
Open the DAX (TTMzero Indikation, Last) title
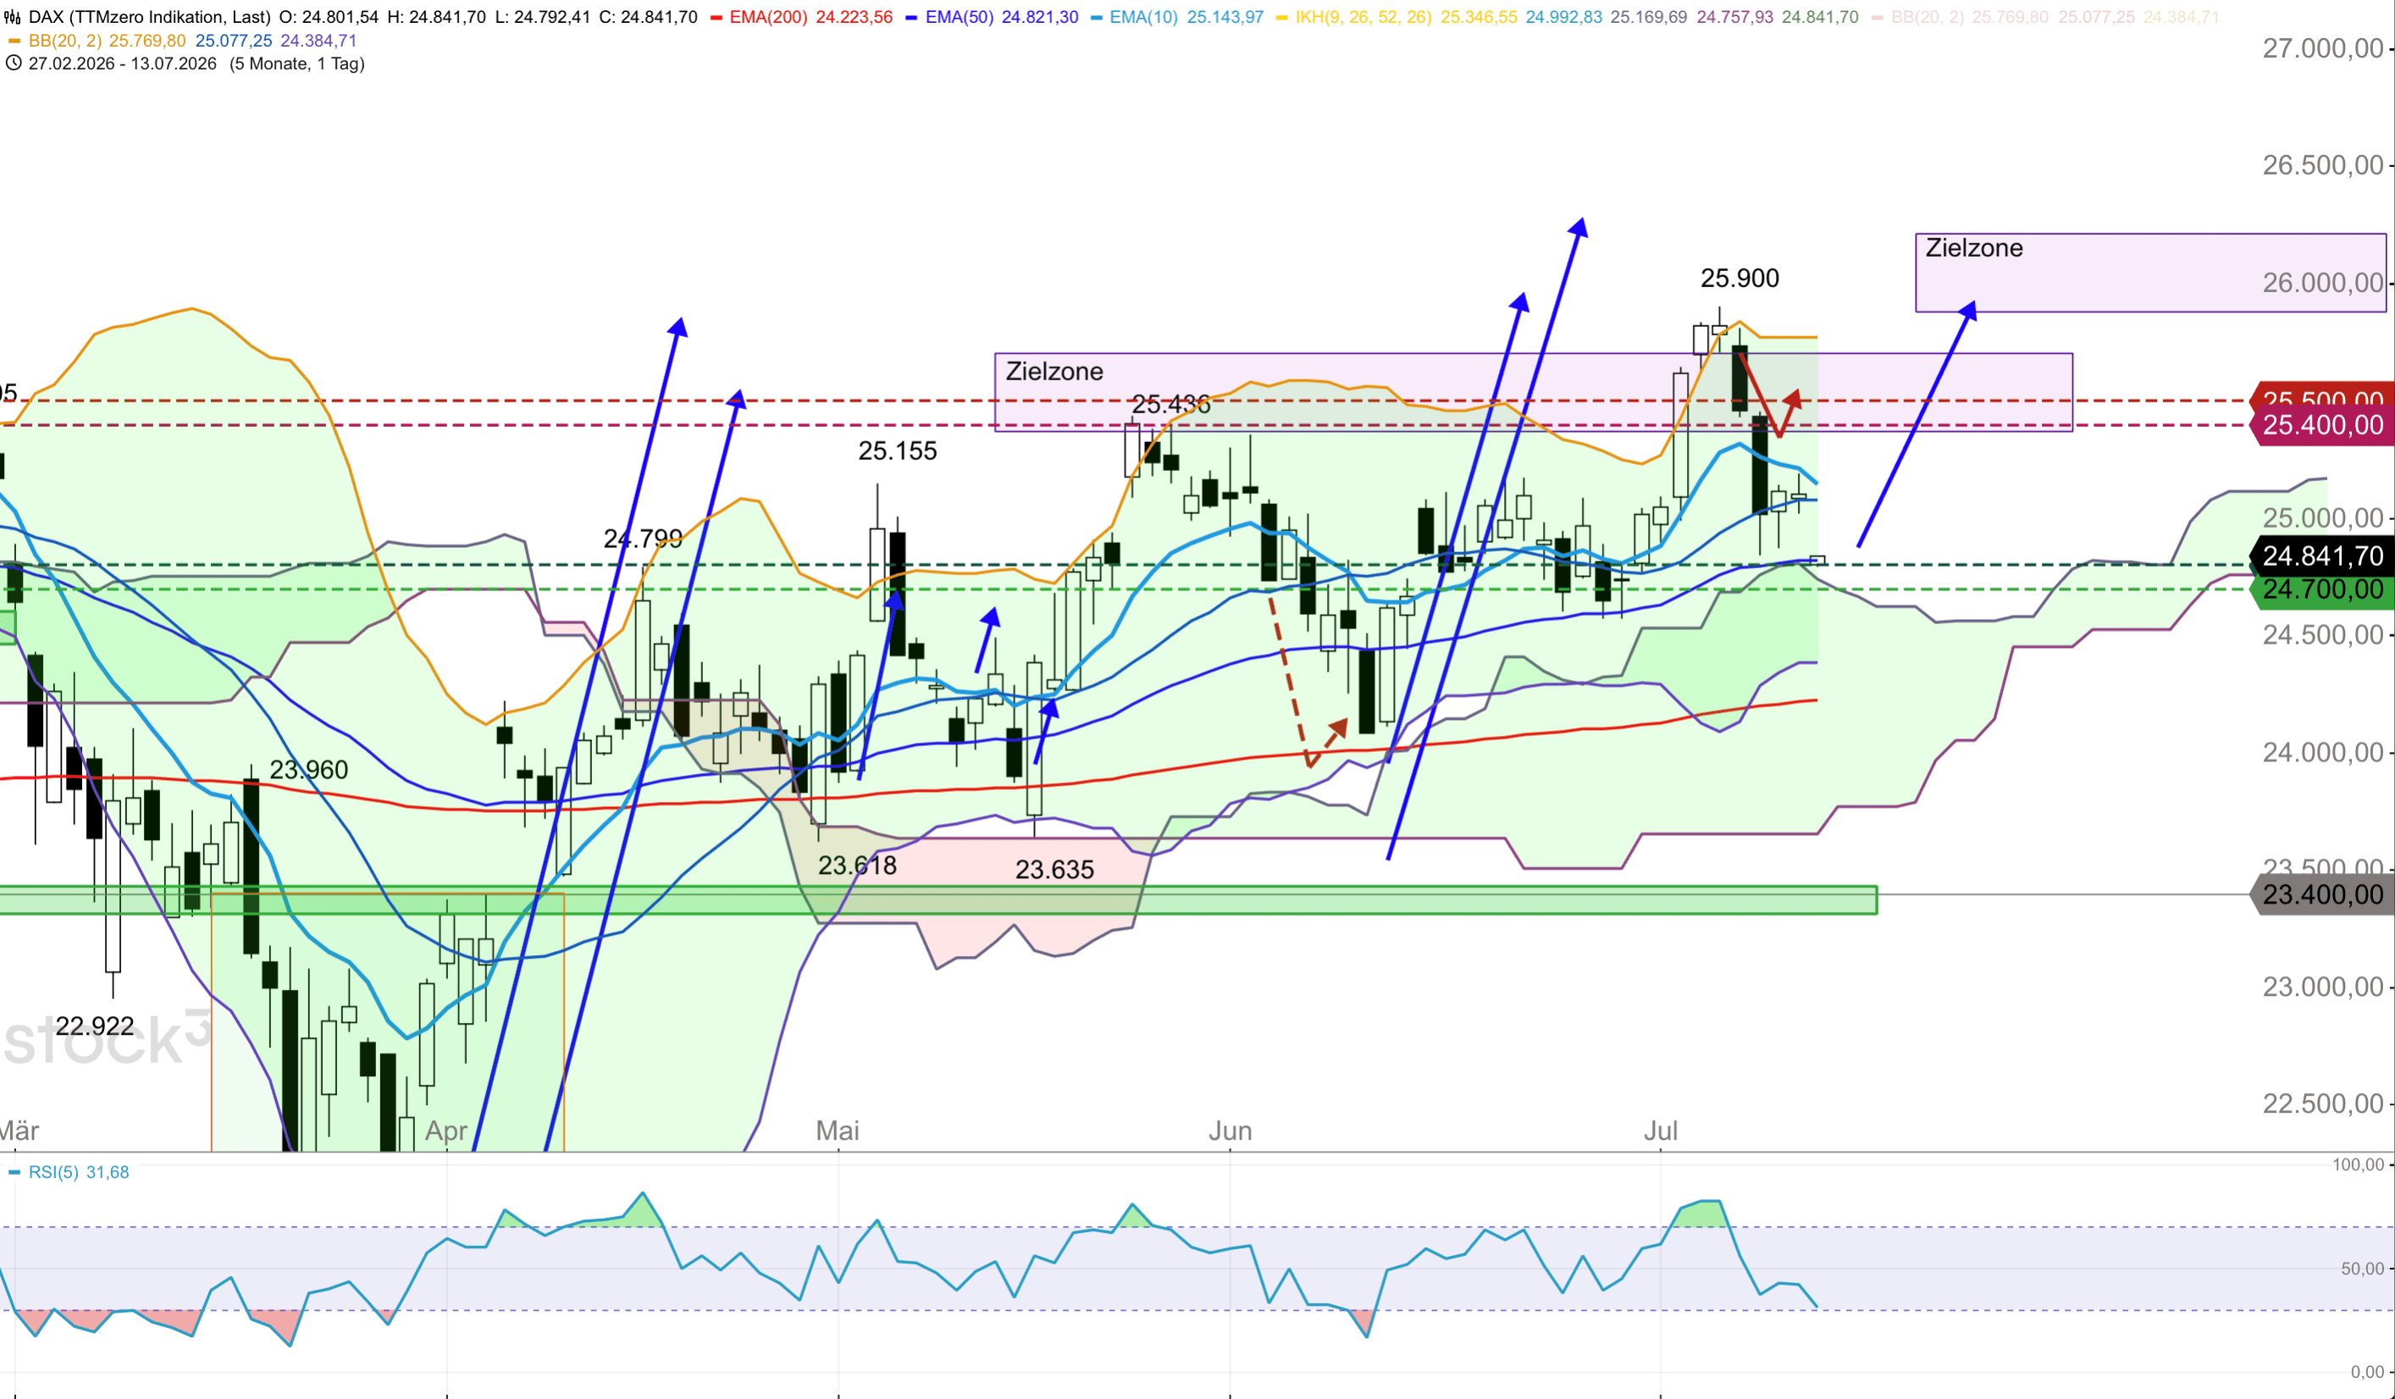(x=149, y=17)
